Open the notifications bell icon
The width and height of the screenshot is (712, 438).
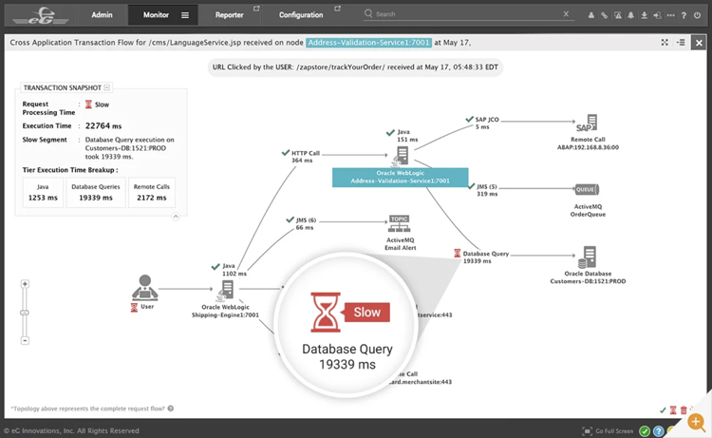(x=630, y=15)
